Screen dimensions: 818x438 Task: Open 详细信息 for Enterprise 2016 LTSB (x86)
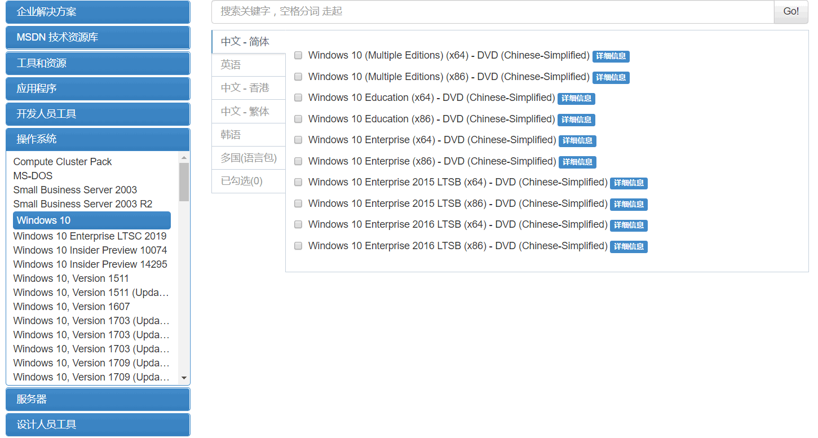point(629,246)
